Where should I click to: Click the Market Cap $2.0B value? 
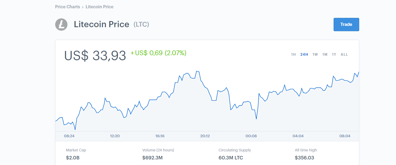[x=73, y=158]
